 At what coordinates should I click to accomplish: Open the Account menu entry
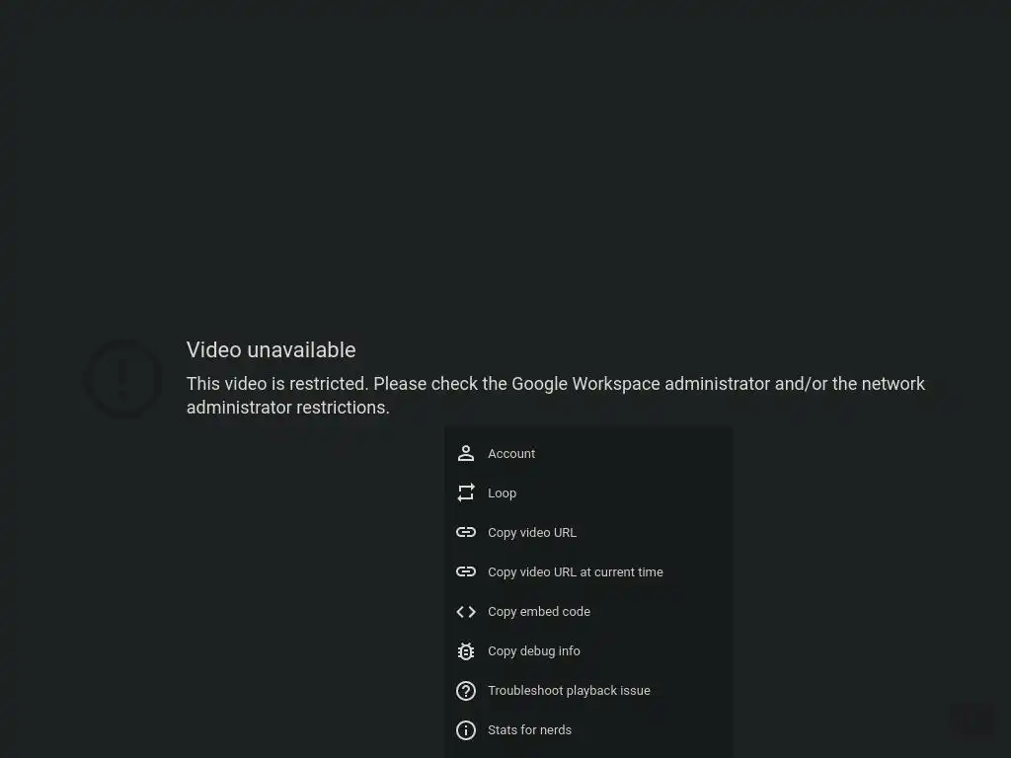[x=588, y=454]
